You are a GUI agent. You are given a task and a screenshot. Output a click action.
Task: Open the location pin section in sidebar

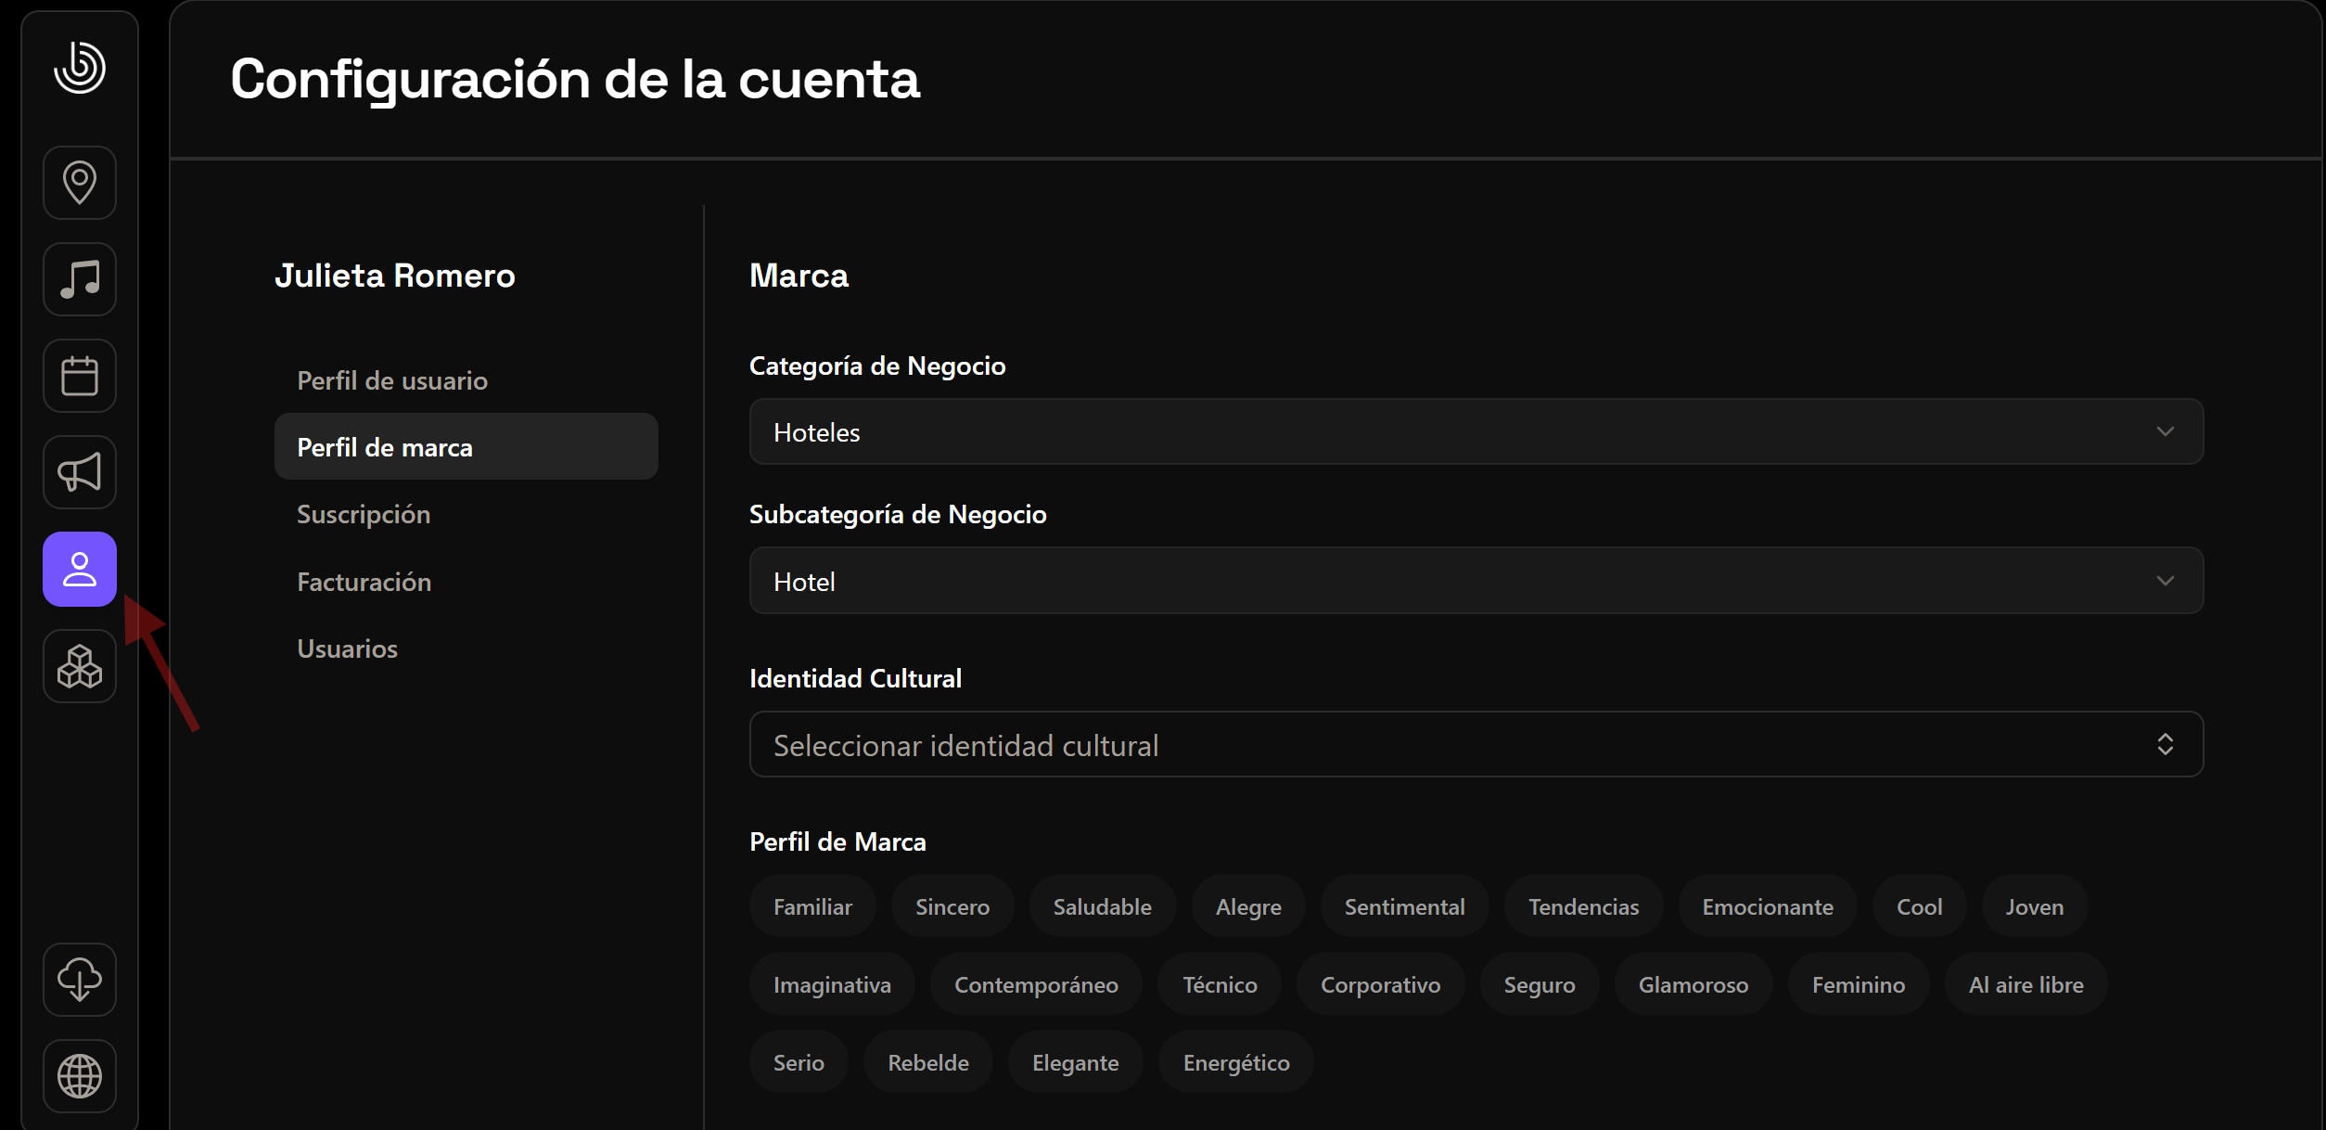[80, 183]
